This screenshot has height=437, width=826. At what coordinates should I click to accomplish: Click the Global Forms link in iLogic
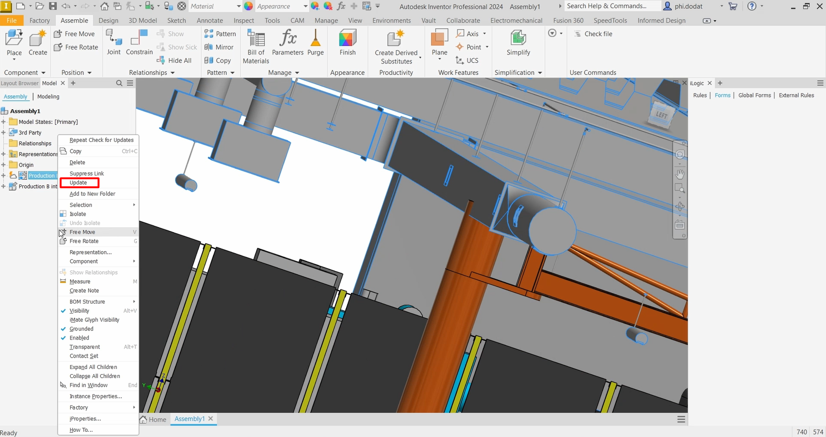tap(754, 95)
